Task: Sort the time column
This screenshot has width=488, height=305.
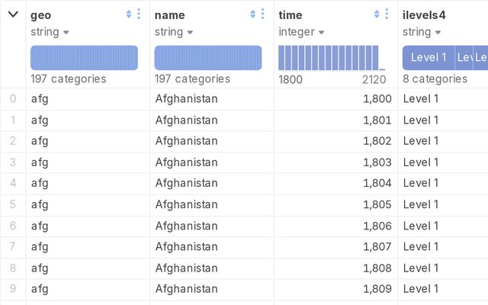Action: (x=377, y=14)
